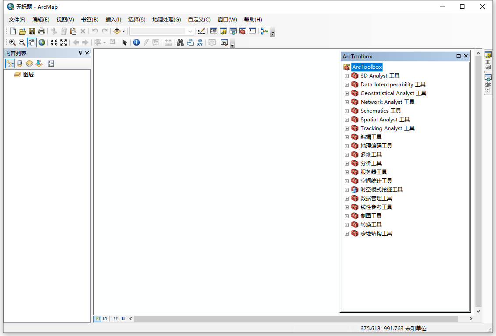The height and width of the screenshot is (336, 496).
Task: Click the Add Data button icon
Action: coord(117,31)
